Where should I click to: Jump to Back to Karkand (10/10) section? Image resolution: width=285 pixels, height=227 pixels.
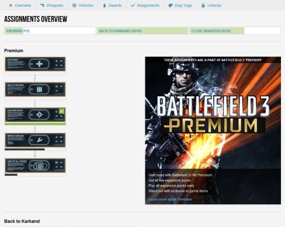tap(142, 31)
